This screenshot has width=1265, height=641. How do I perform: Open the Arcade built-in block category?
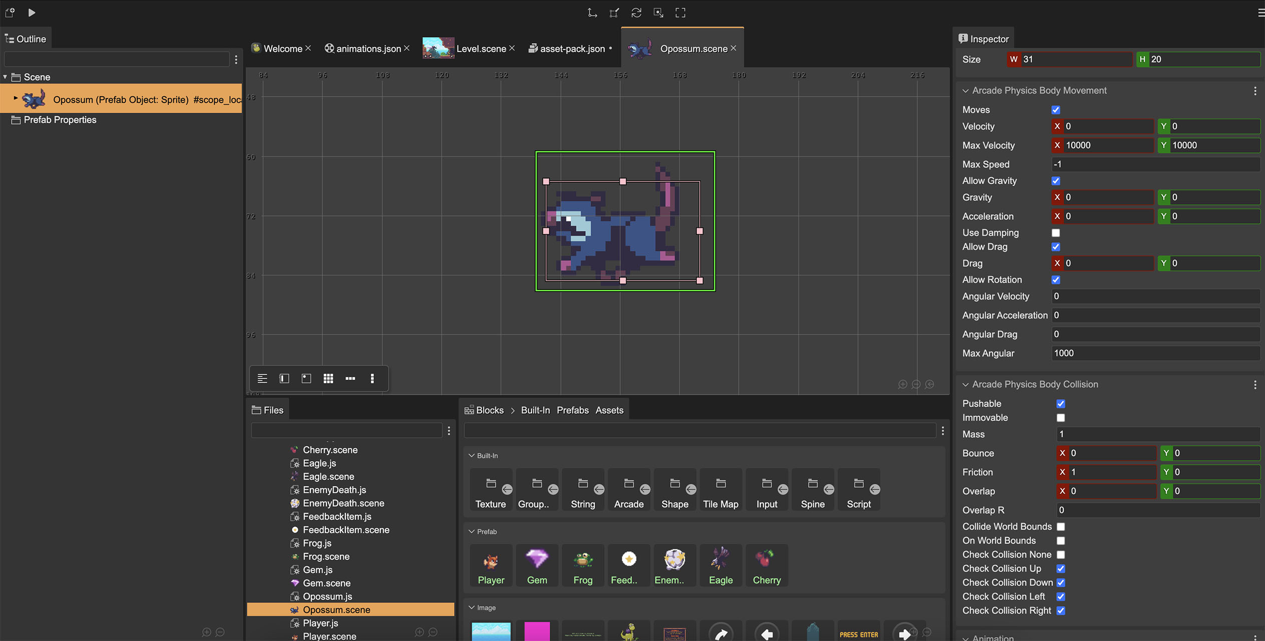629,490
